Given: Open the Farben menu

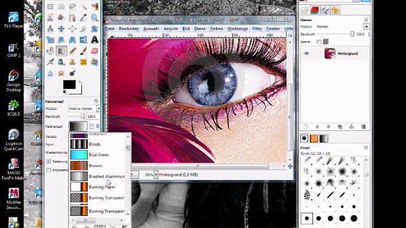Looking at the screenshot, I should coord(216,28).
